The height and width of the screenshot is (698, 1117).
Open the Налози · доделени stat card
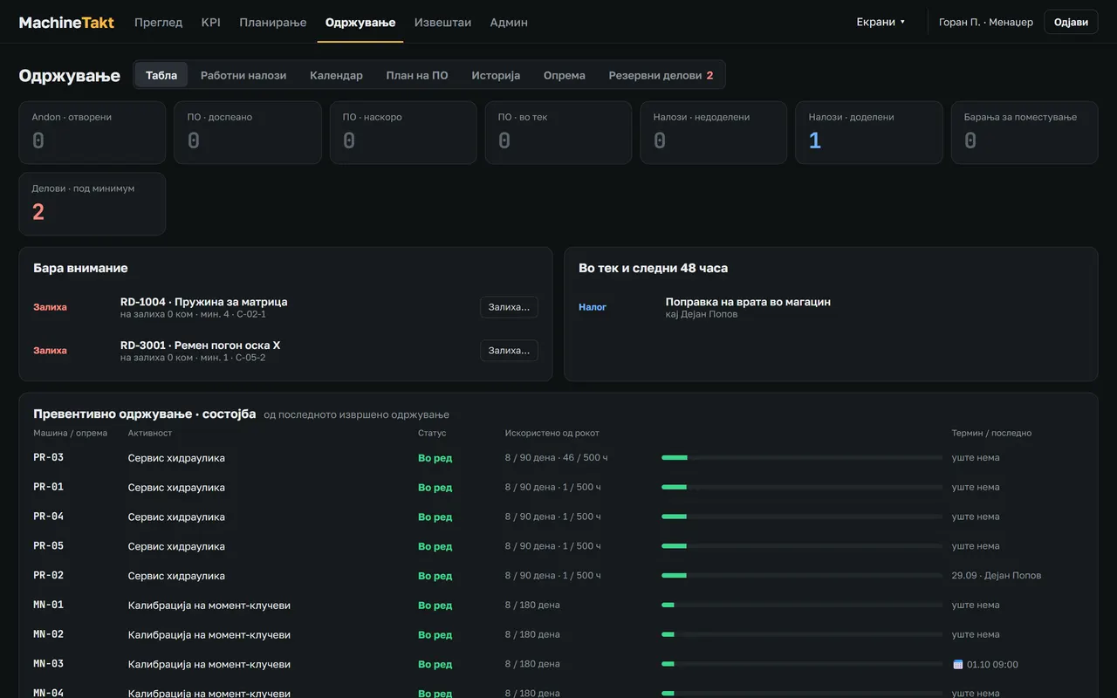click(868, 133)
